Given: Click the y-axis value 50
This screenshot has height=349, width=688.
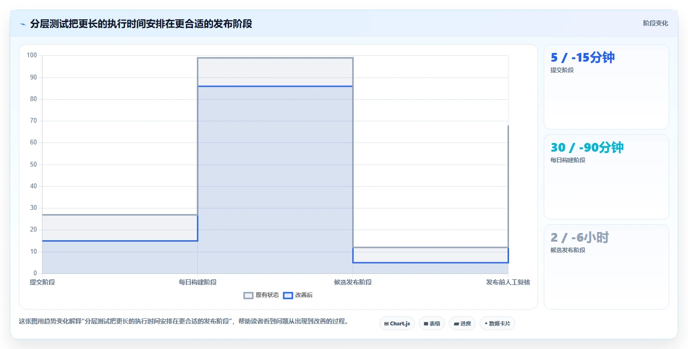Looking at the screenshot, I should click(x=33, y=165).
